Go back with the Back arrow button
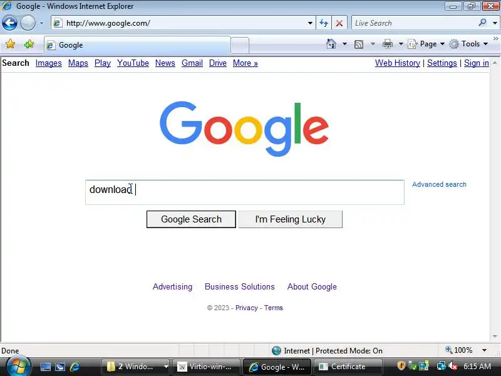Screen dimensions: 501x376 (9, 23)
